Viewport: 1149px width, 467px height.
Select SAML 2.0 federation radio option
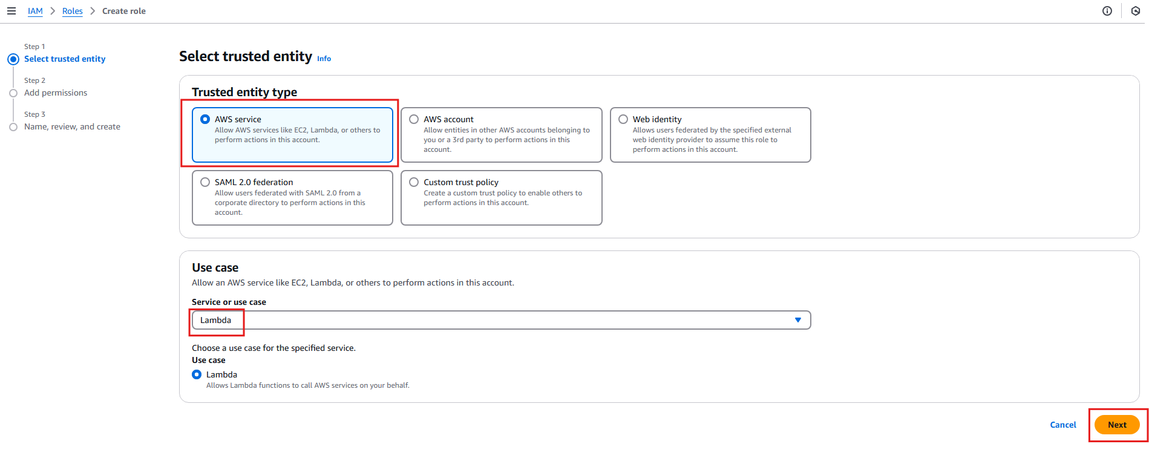pos(205,182)
